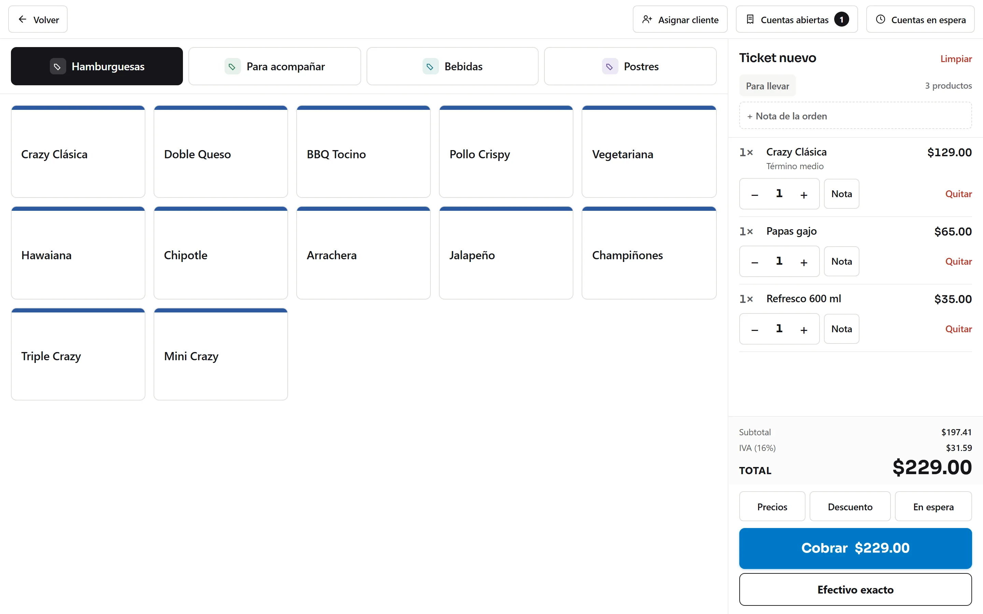Image resolution: width=983 pixels, height=614 pixels.
Task: Click the clock icon in Cuentas en espera
Action: [x=880, y=19]
